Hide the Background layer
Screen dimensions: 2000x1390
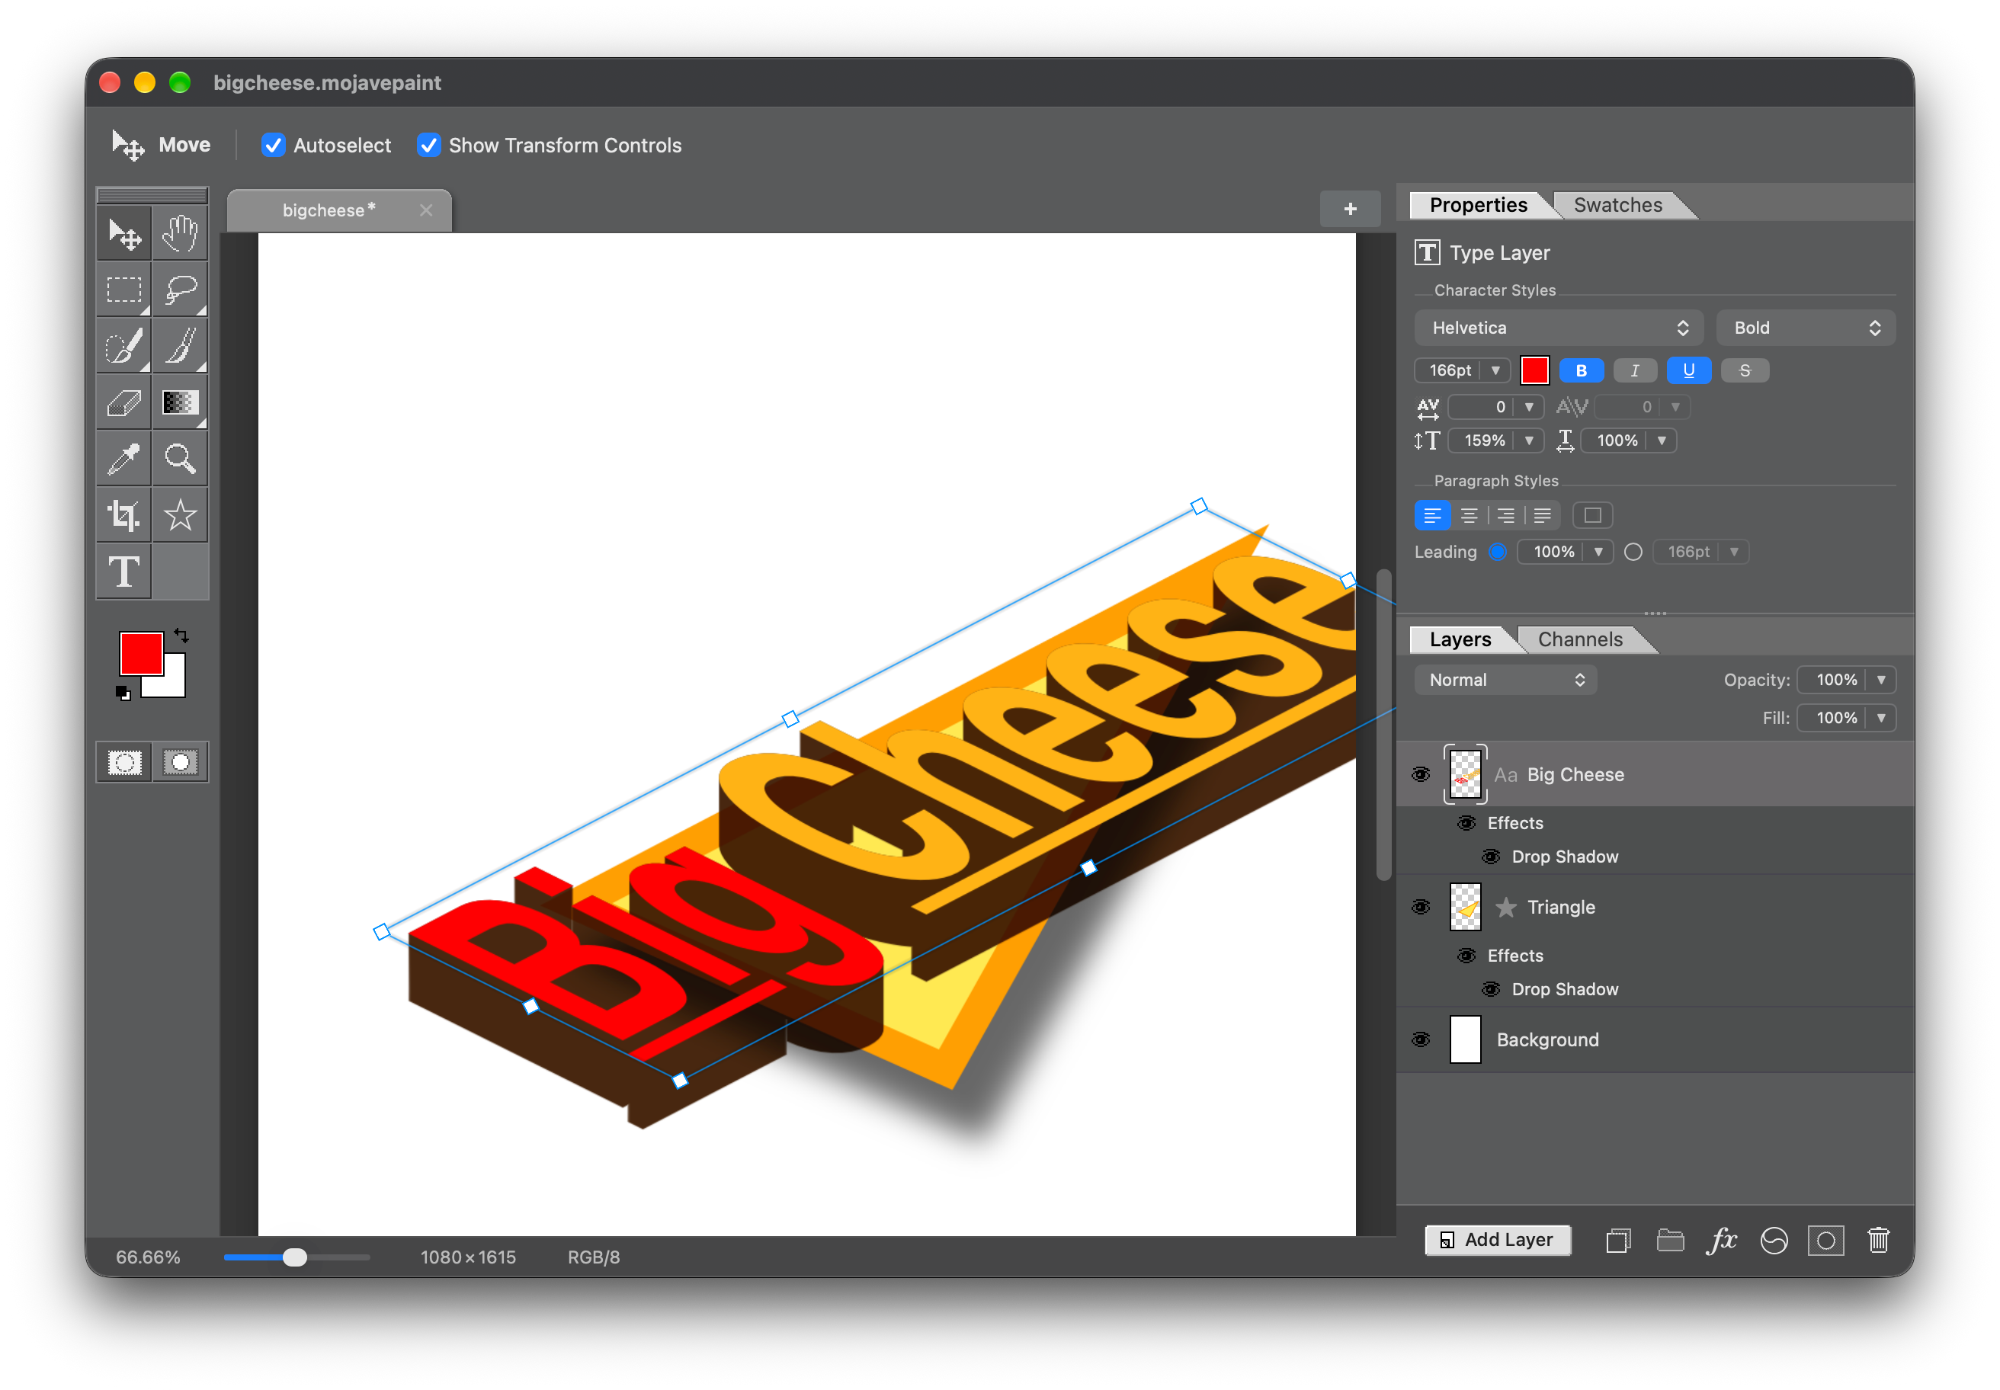pyautogui.click(x=1421, y=1039)
